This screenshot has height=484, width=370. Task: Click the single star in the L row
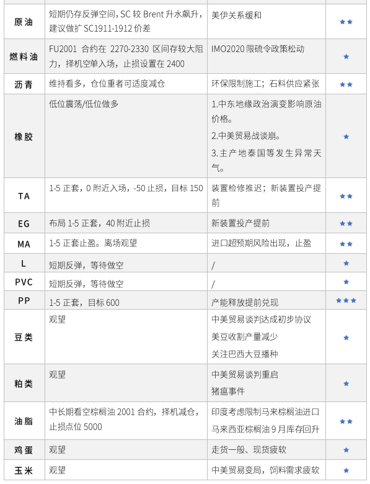(346, 263)
